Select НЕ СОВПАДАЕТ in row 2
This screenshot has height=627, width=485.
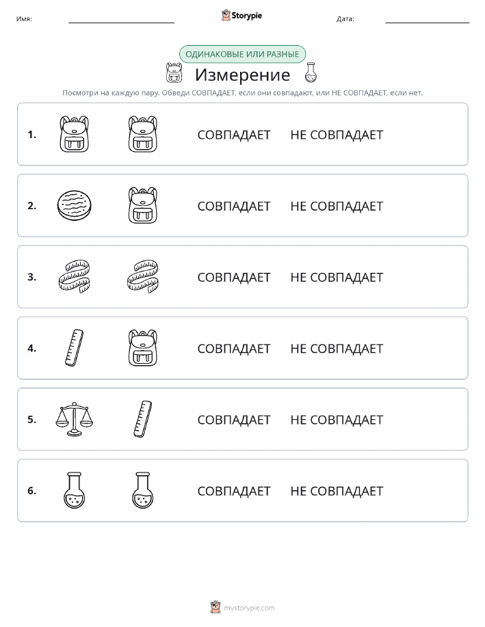tap(337, 206)
